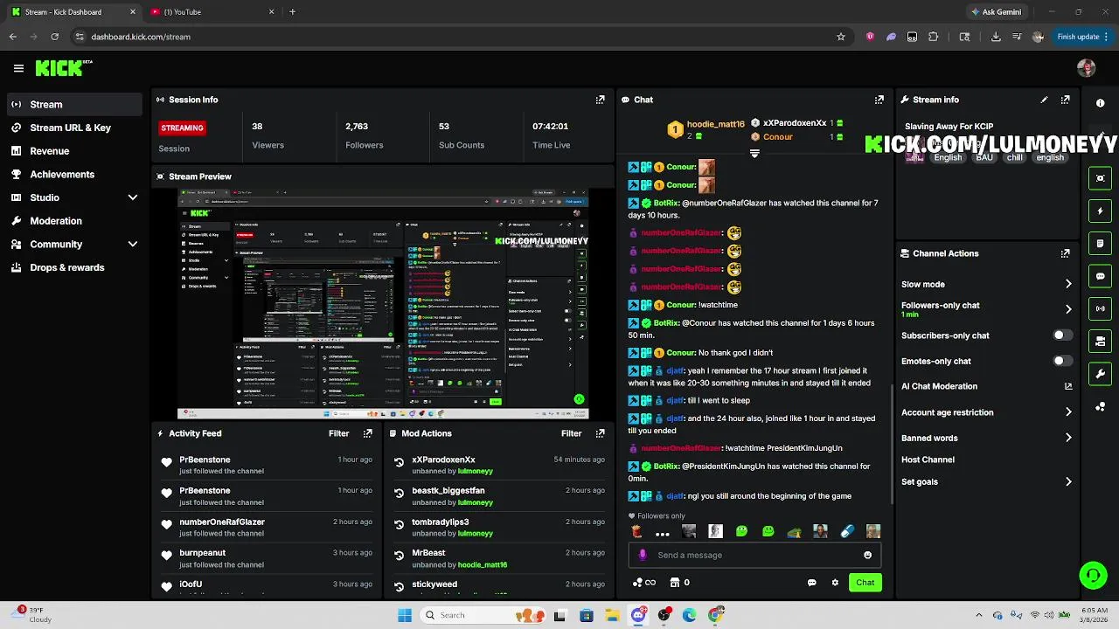Click the browser address bar URL
1119x629 pixels.
pyautogui.click(x=141, y=37)
